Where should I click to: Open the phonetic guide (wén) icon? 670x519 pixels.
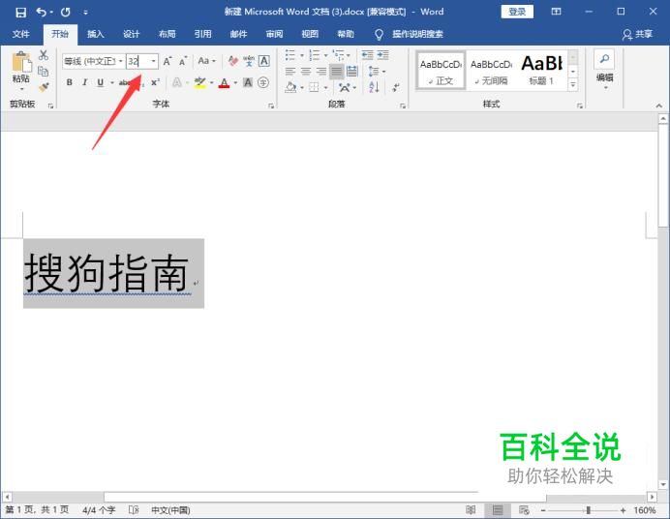coord(249,61)
